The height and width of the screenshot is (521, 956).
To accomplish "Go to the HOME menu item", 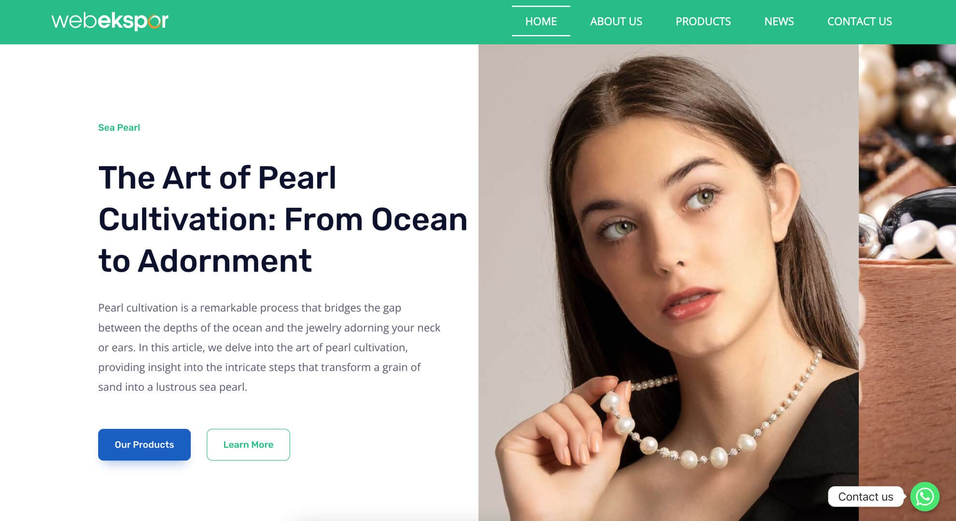I will click(541, 21).
